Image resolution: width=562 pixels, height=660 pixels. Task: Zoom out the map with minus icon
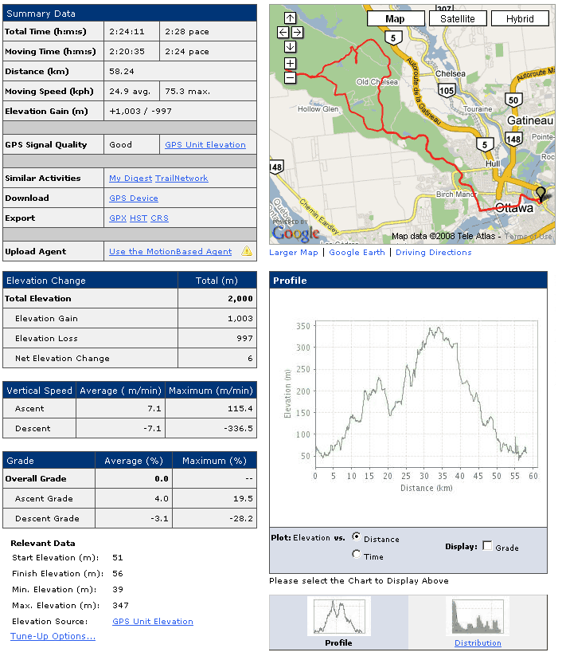[290, 78]
